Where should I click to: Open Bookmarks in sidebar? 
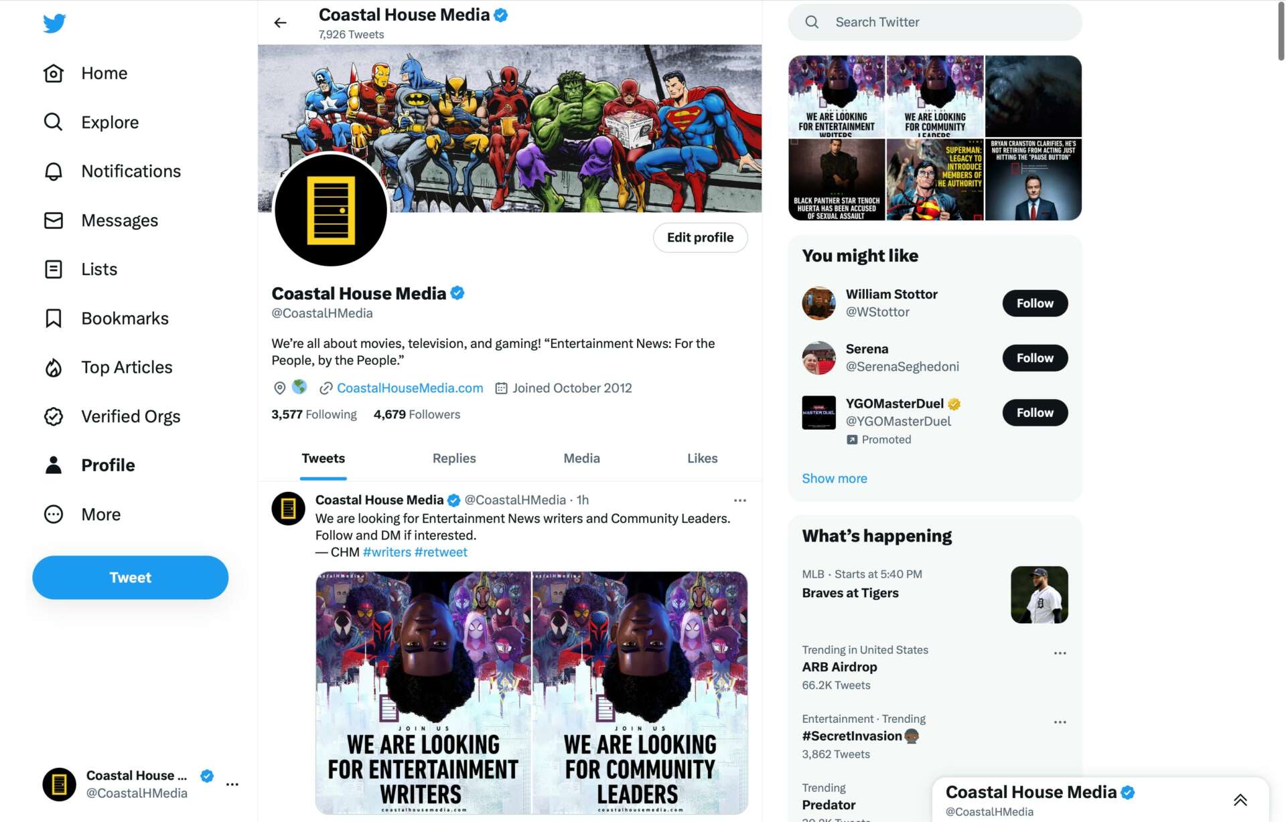pos(106,318)
